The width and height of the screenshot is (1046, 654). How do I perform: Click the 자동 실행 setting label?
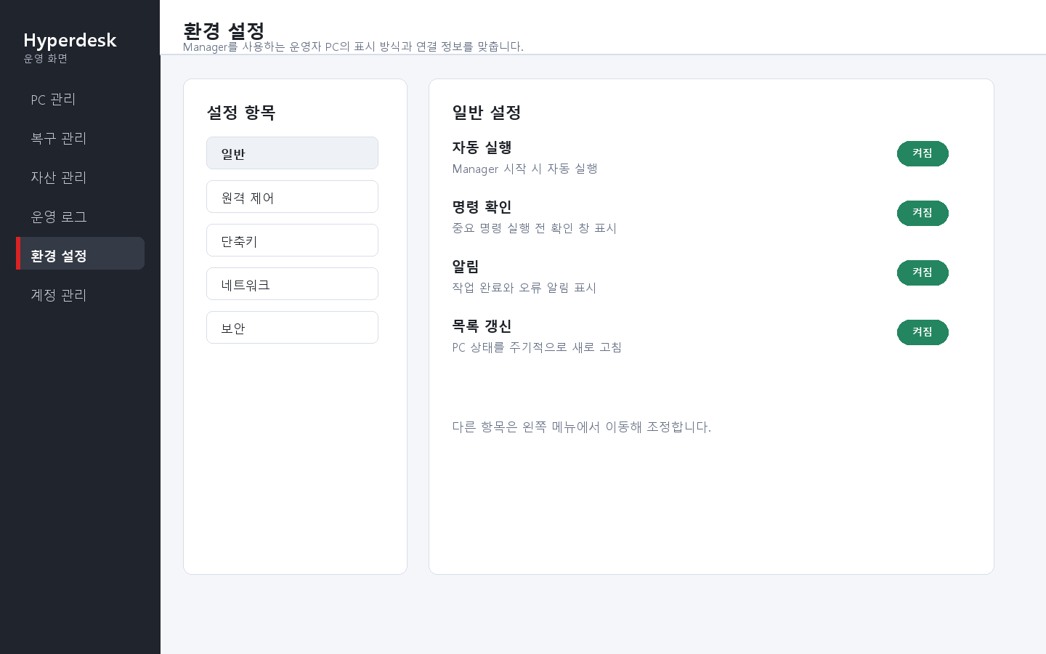(482, 148)
